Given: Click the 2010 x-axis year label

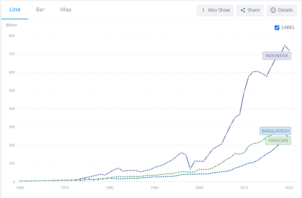Looking at the screenshot, I should click(x=244, y=188).
